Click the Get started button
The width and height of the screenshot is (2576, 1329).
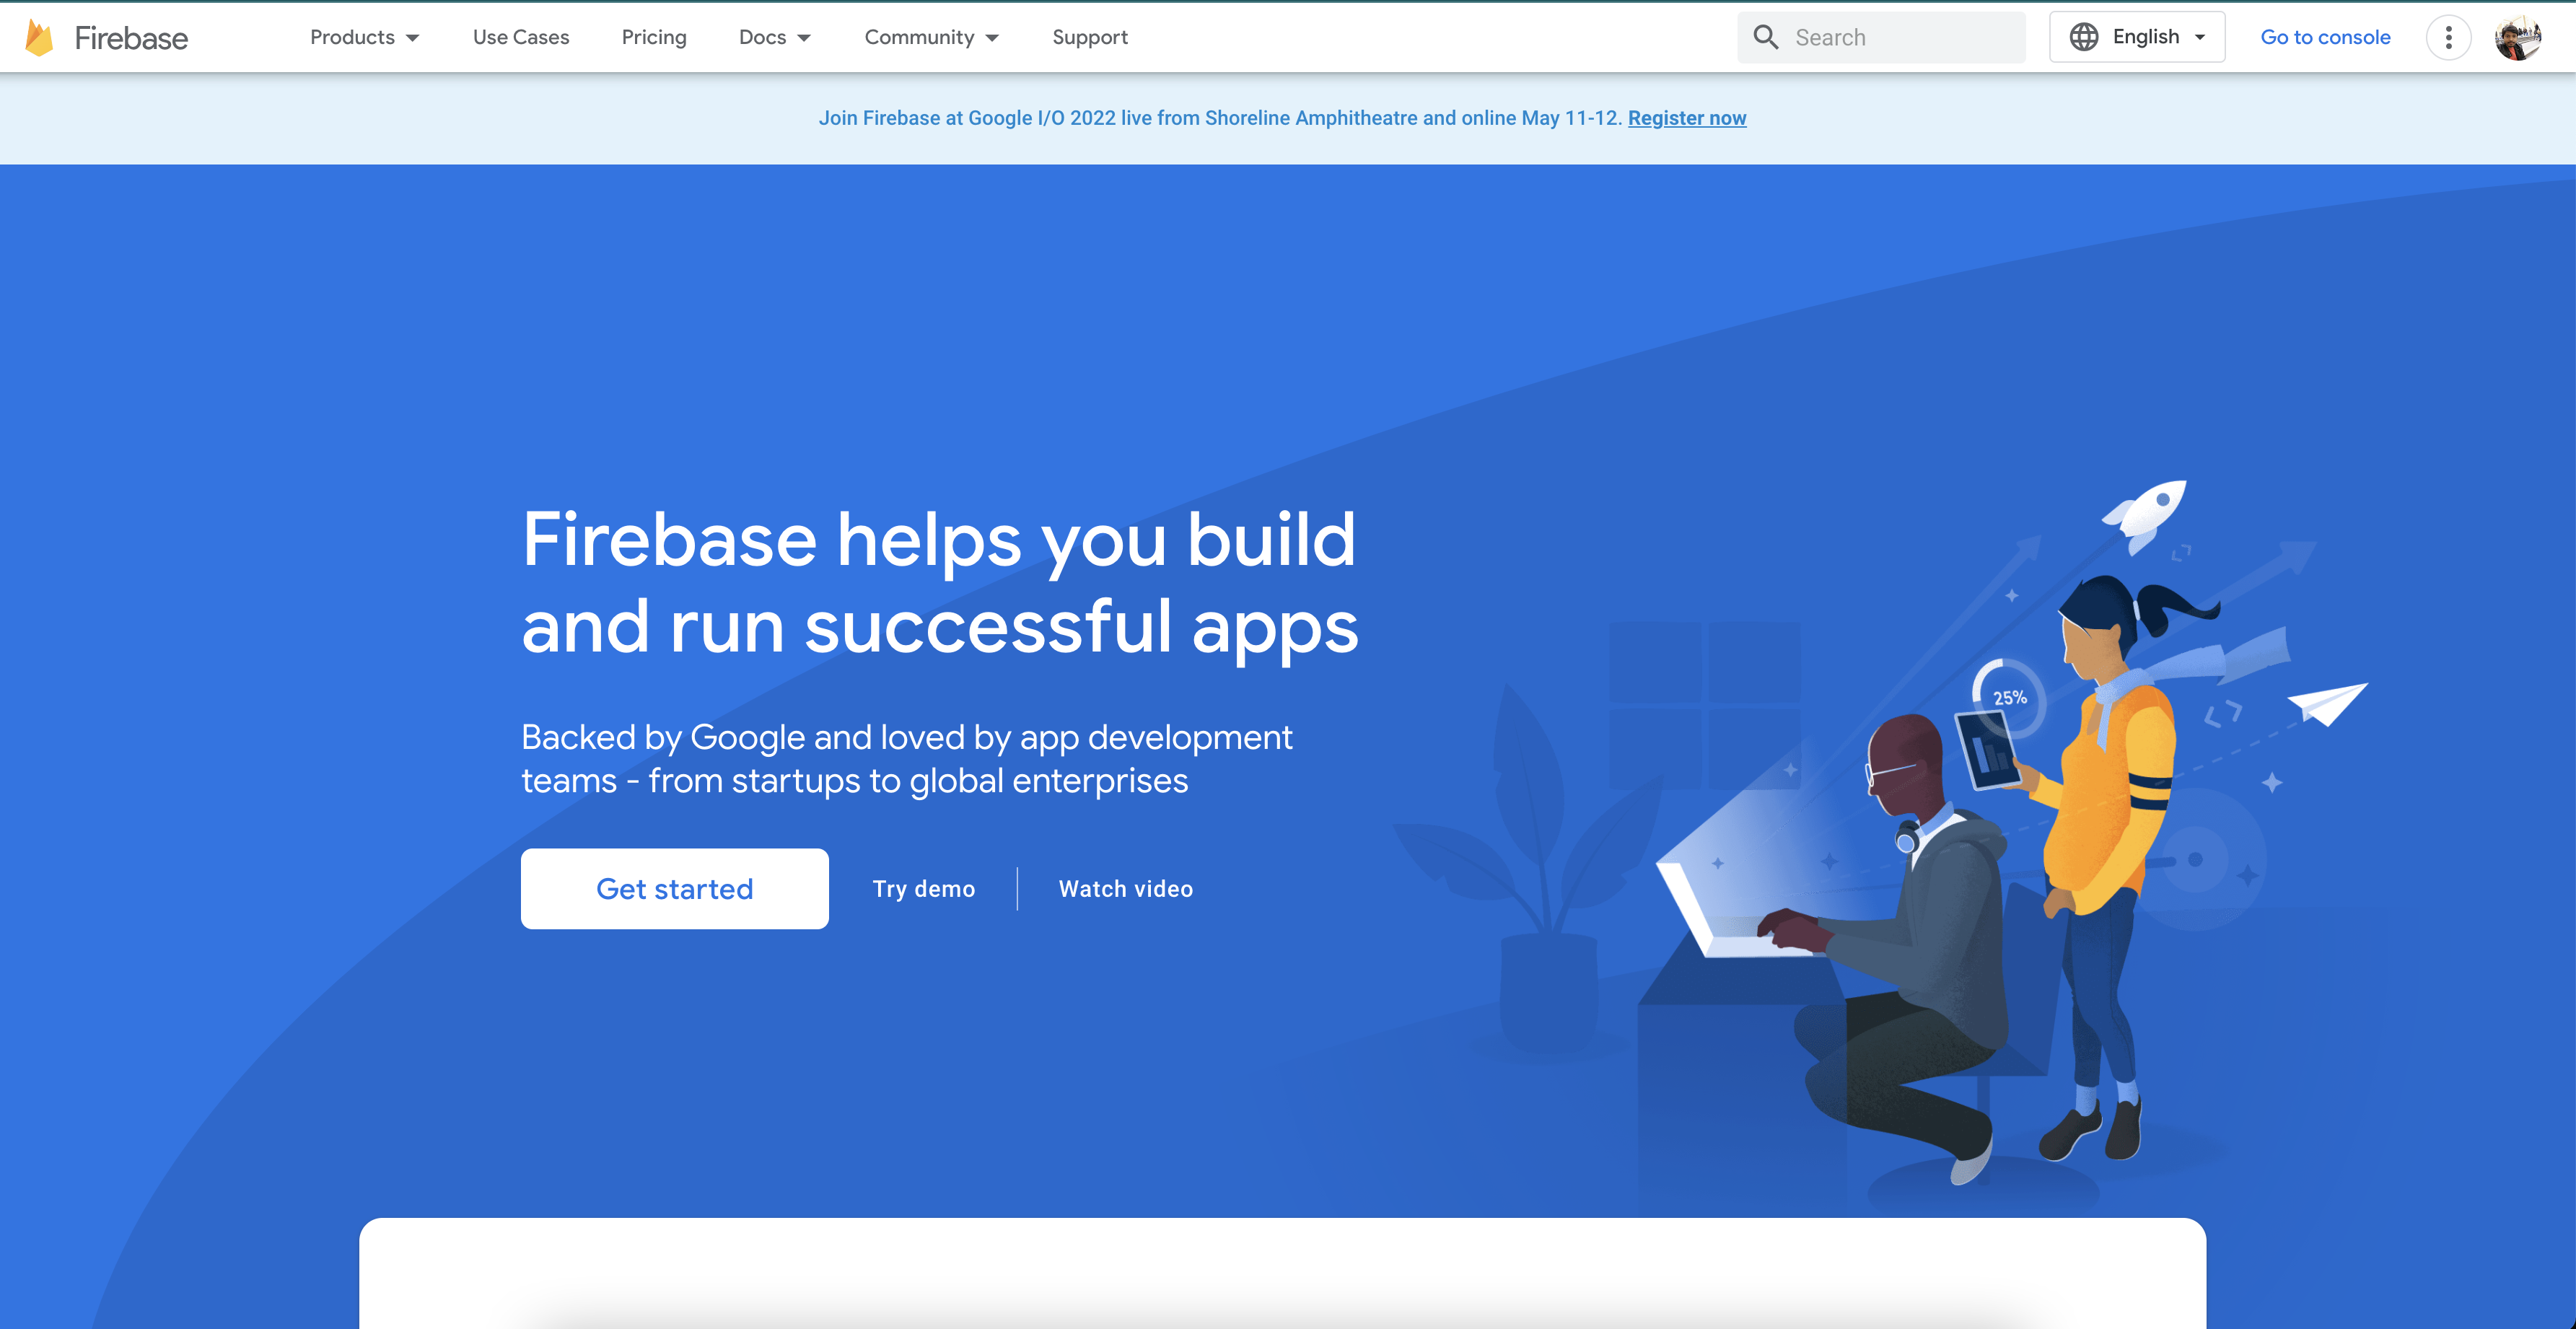click(675, 888)
